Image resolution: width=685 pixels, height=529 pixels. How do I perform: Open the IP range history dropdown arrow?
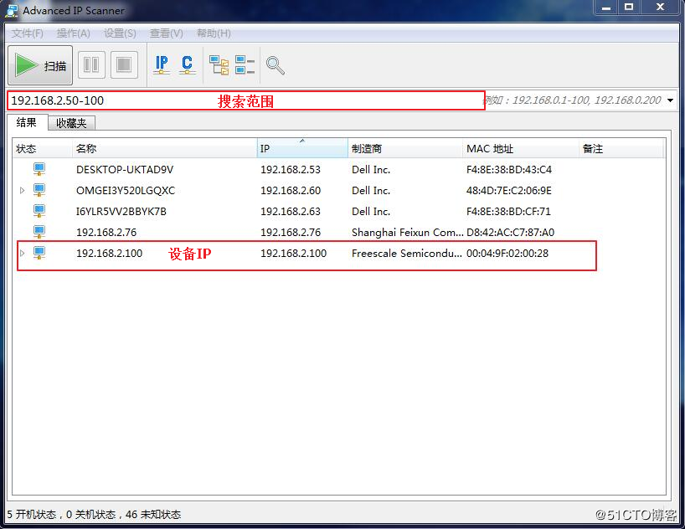click(671, 100)
